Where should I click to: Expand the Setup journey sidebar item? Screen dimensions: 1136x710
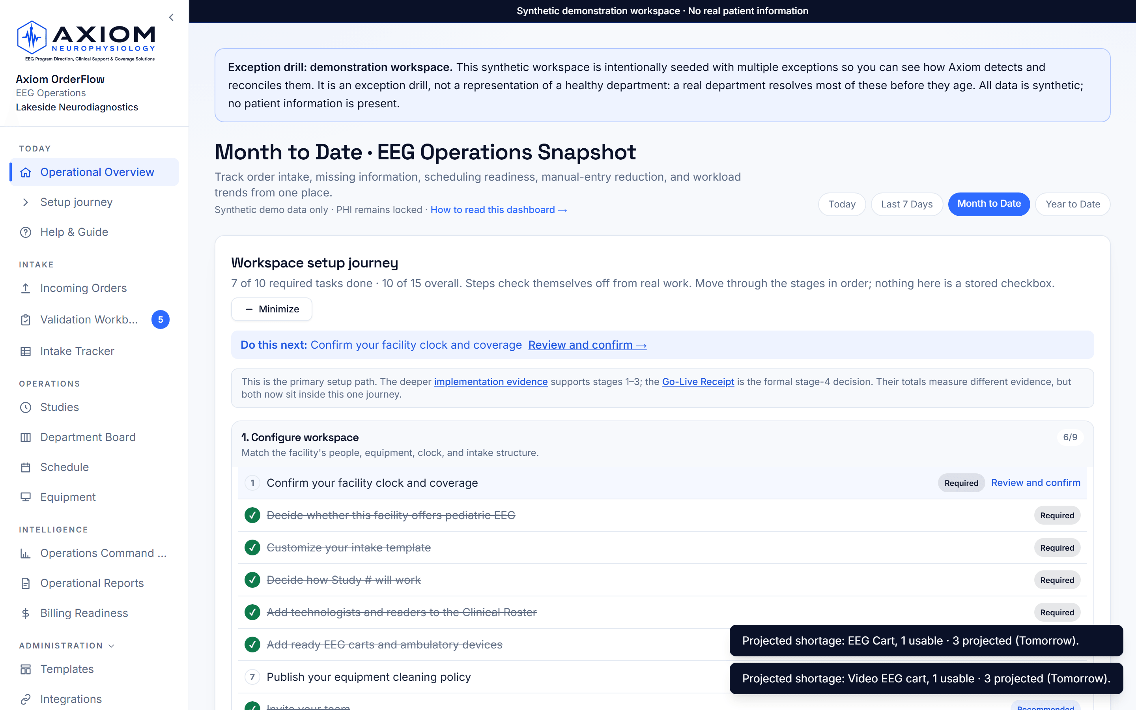click(94, 202)
